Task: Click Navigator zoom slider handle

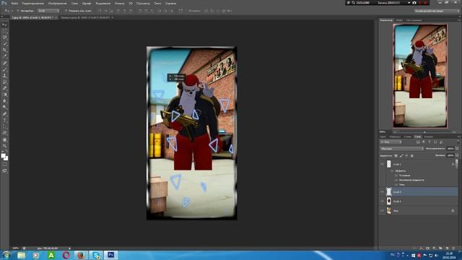Action: (x=424, y=132)
